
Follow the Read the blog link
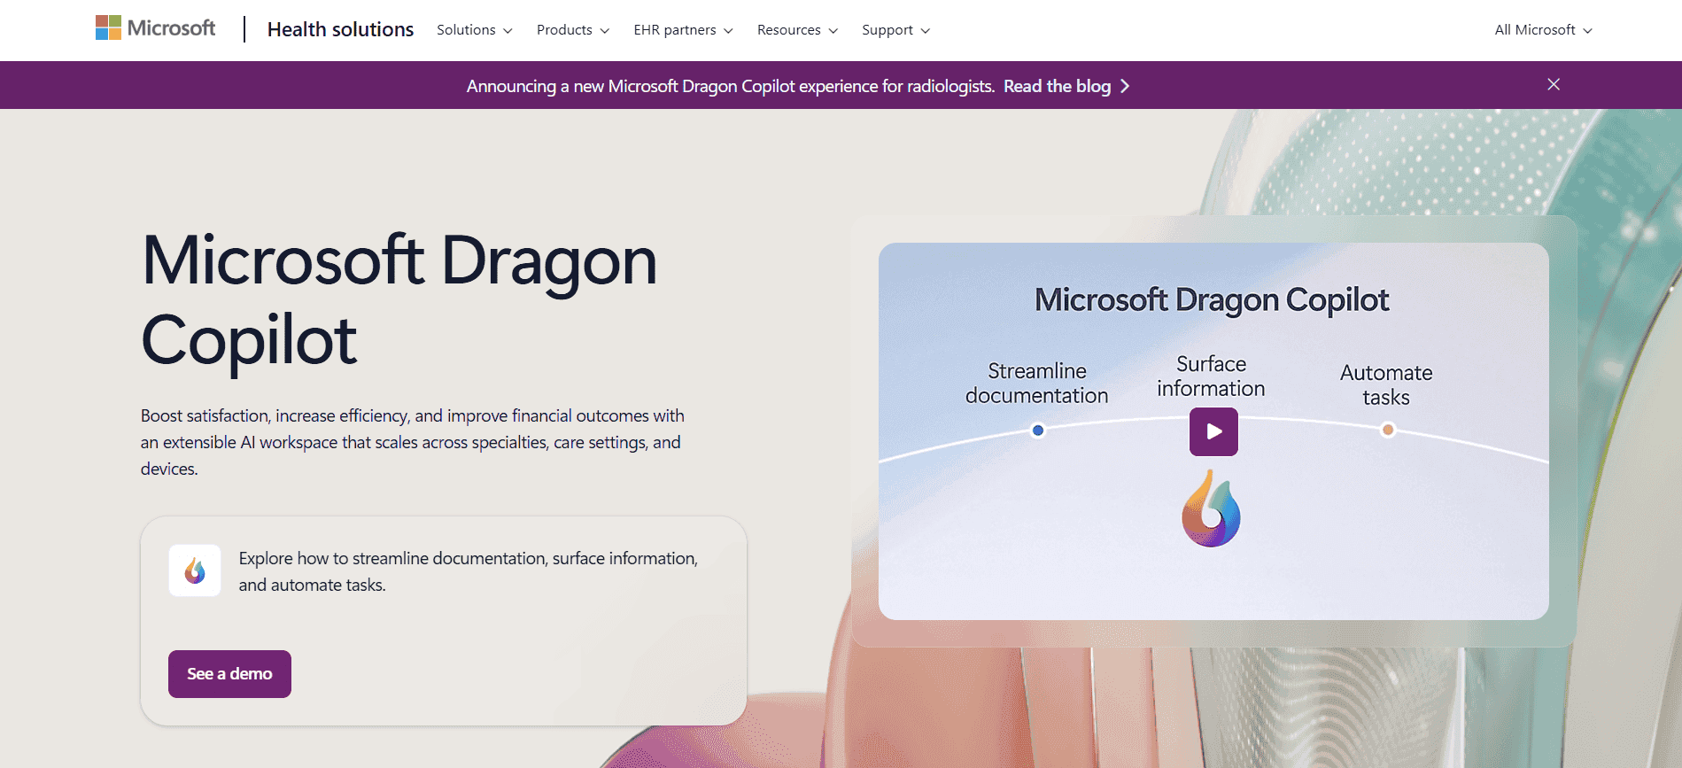(x=1066, y=86)
